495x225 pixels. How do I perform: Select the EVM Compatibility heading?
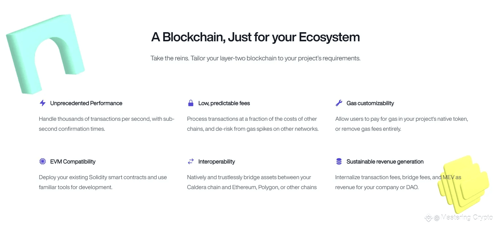(73, 161)
